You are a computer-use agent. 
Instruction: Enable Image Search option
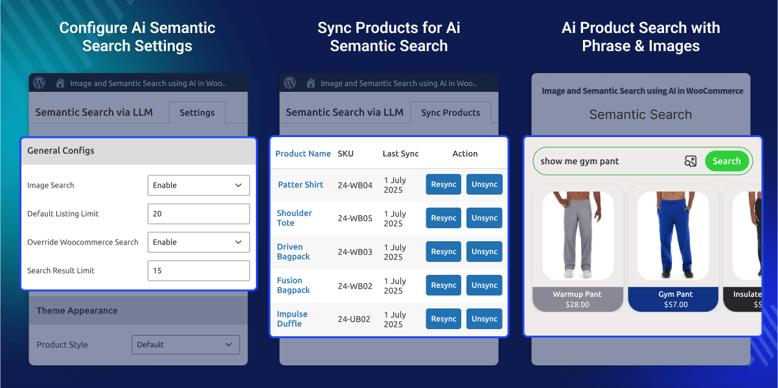click(198, 185)
